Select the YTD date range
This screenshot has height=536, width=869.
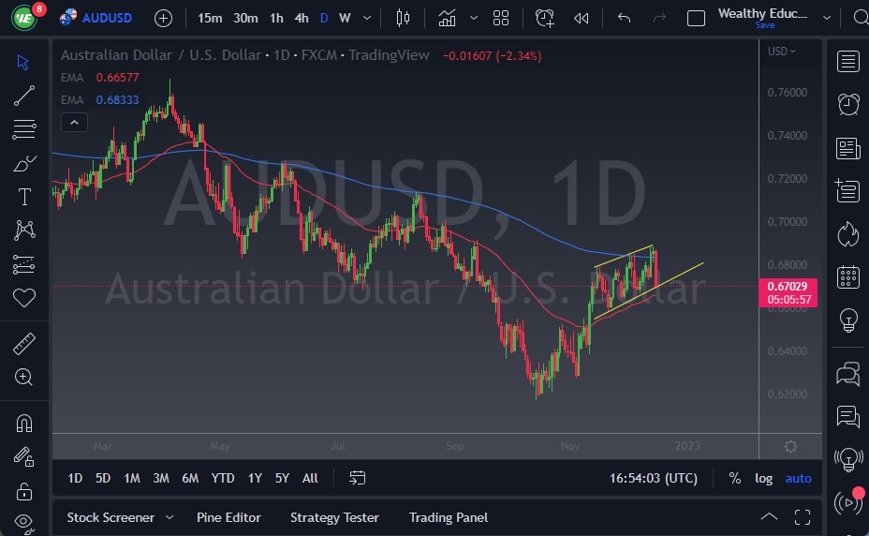coord(222,478)
